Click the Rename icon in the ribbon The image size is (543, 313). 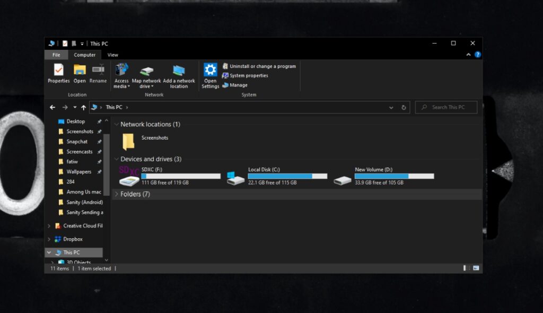pyautogui.click(x=98, y=73)
